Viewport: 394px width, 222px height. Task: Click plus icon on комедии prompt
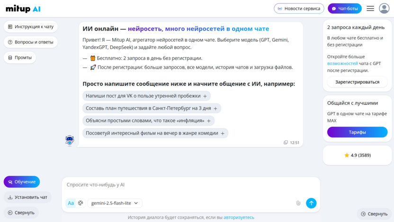pyautogui.click(x=223, y=133)
